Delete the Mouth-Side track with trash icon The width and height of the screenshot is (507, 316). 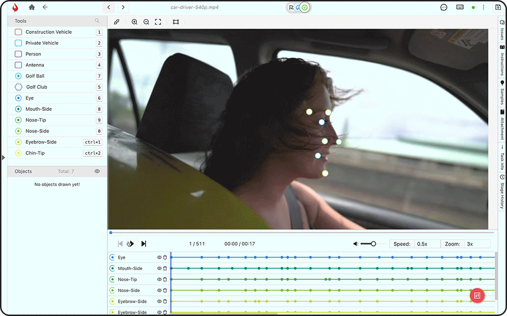coord(165,269)
